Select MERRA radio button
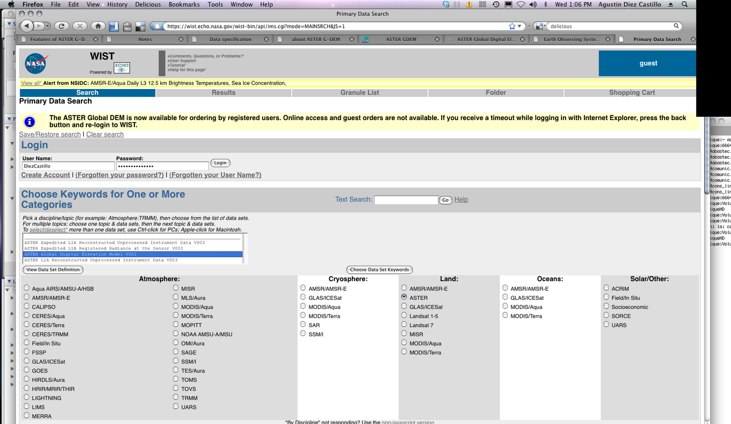Viewport: 731px width, 424px height. tap(26, 415)
